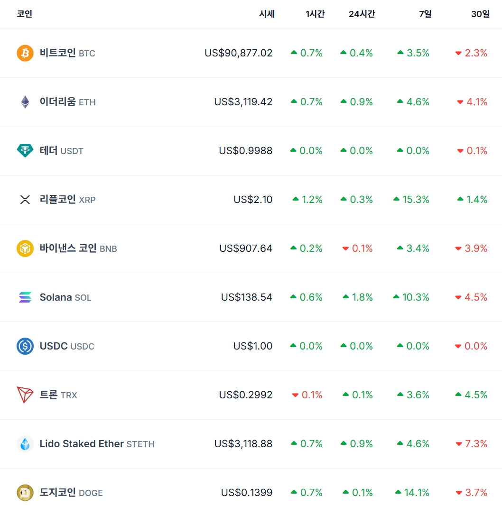Open the 이더리움 coin name link

[x=58, y=102]
